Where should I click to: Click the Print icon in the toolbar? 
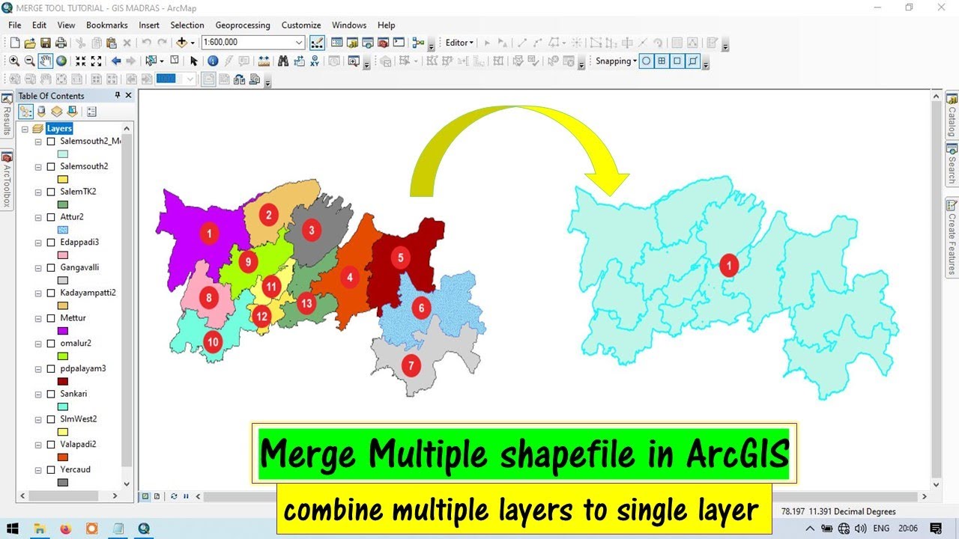61,43
